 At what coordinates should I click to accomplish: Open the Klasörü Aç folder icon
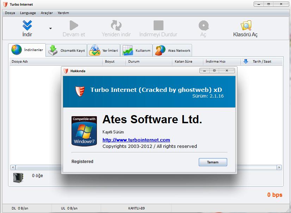pos(246,25)
